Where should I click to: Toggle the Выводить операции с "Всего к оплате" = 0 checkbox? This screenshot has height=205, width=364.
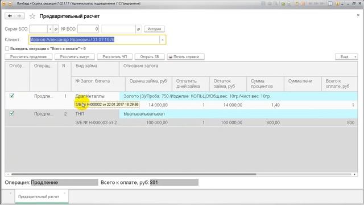[x=7, y=48]
